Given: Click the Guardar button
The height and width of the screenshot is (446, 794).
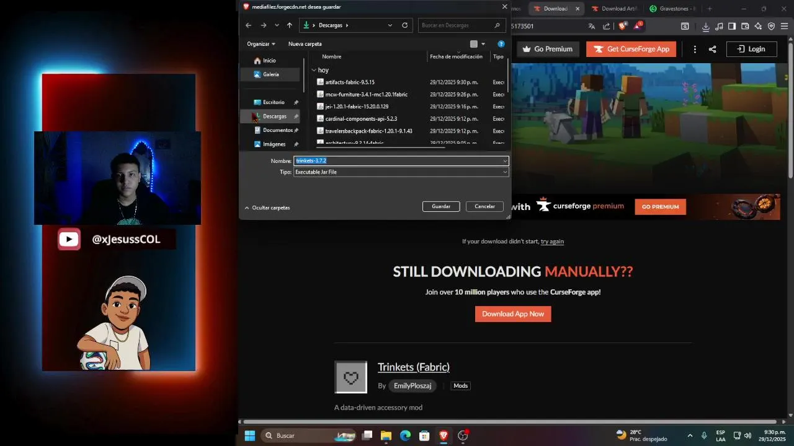Looking at the screenshot, I should click(x=441, y=206).
